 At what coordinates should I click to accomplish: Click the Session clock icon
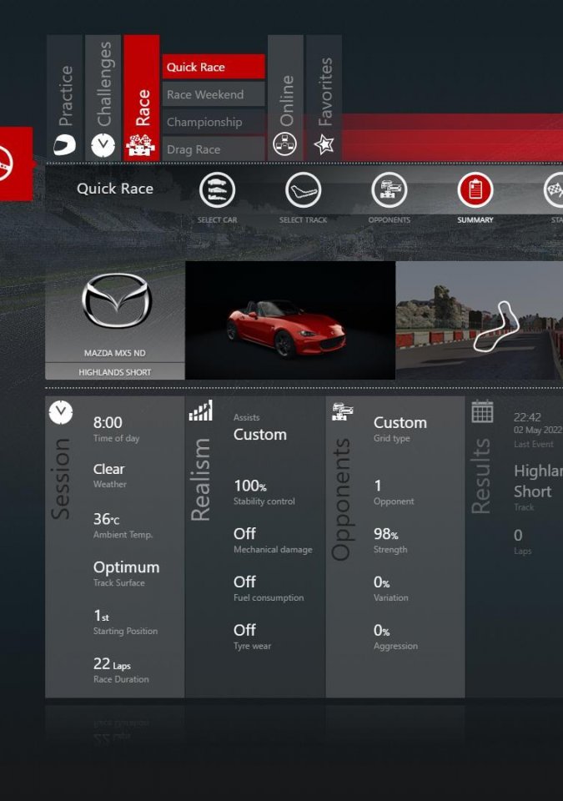click(61, 412)
